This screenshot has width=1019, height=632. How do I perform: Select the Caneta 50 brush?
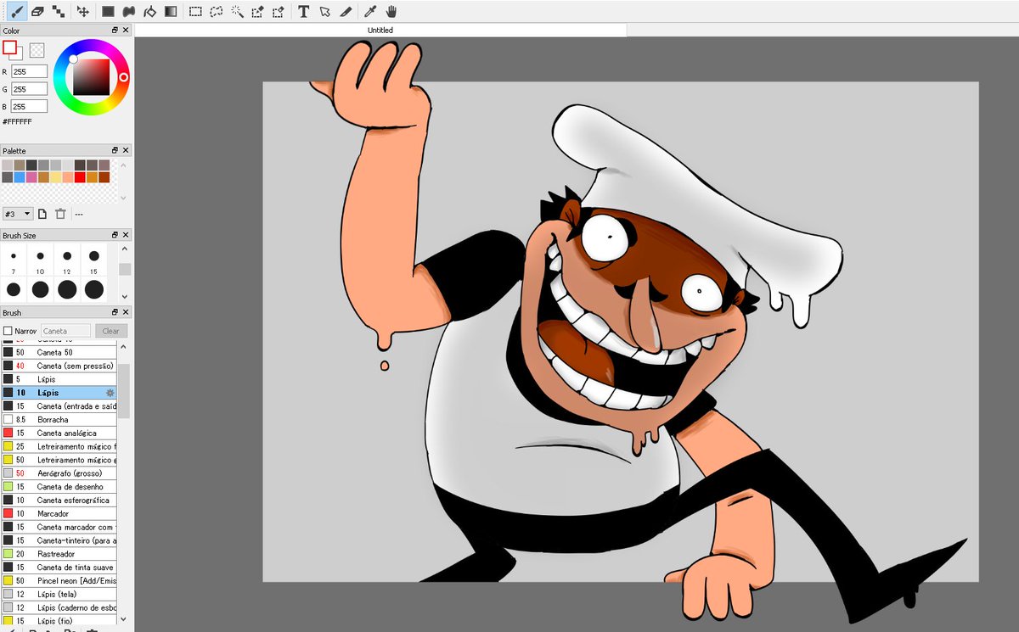pyautogui.click(x=58, y=352)
